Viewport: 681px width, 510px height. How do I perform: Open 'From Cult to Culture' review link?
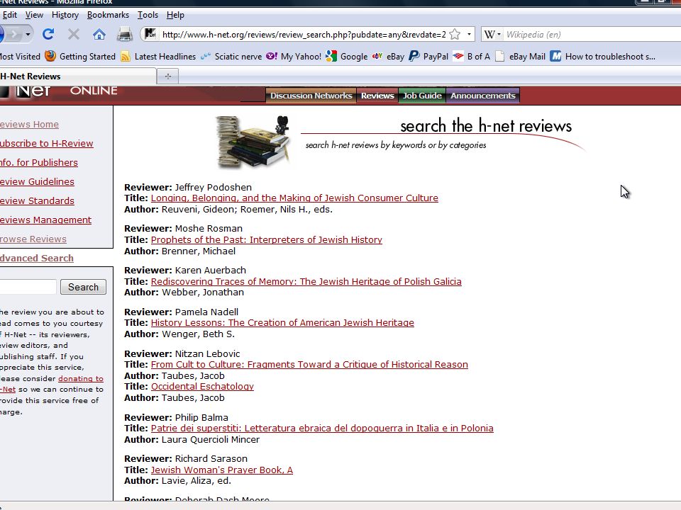[x=310, y=364]
